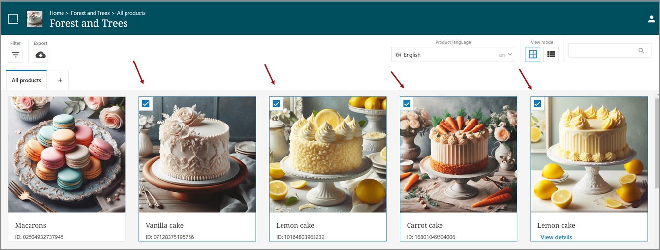This screenshot has height=250, width=660.
Task: Click the search magnifier icon
Action: pos(641,51)
